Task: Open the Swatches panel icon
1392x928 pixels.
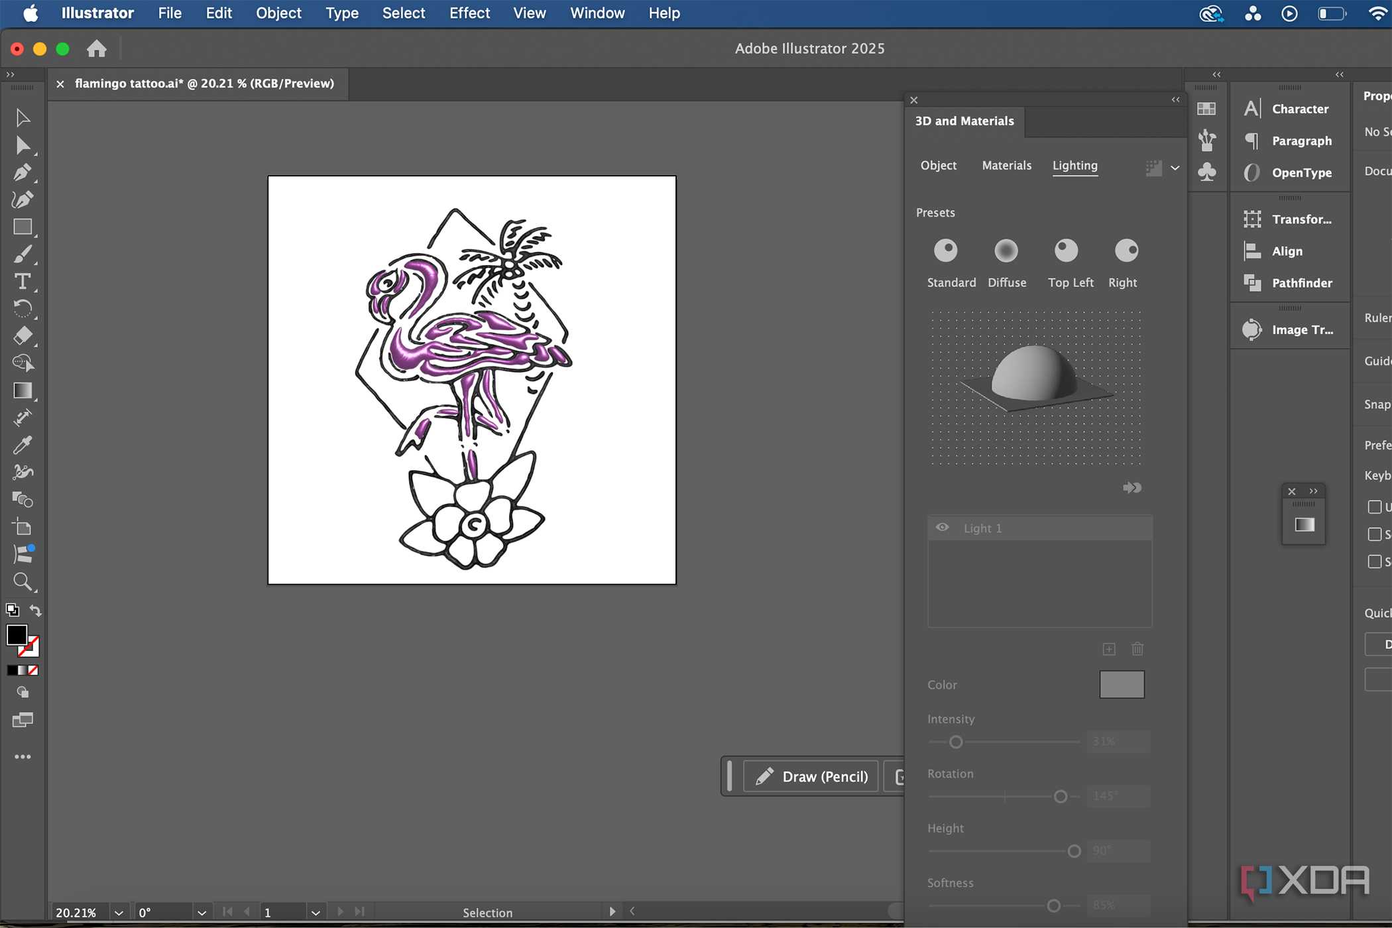Action: point(1206,109)
